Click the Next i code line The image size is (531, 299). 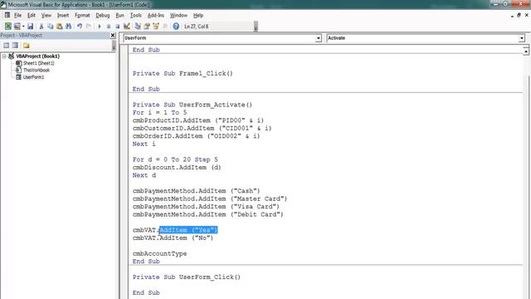[144, 144]
